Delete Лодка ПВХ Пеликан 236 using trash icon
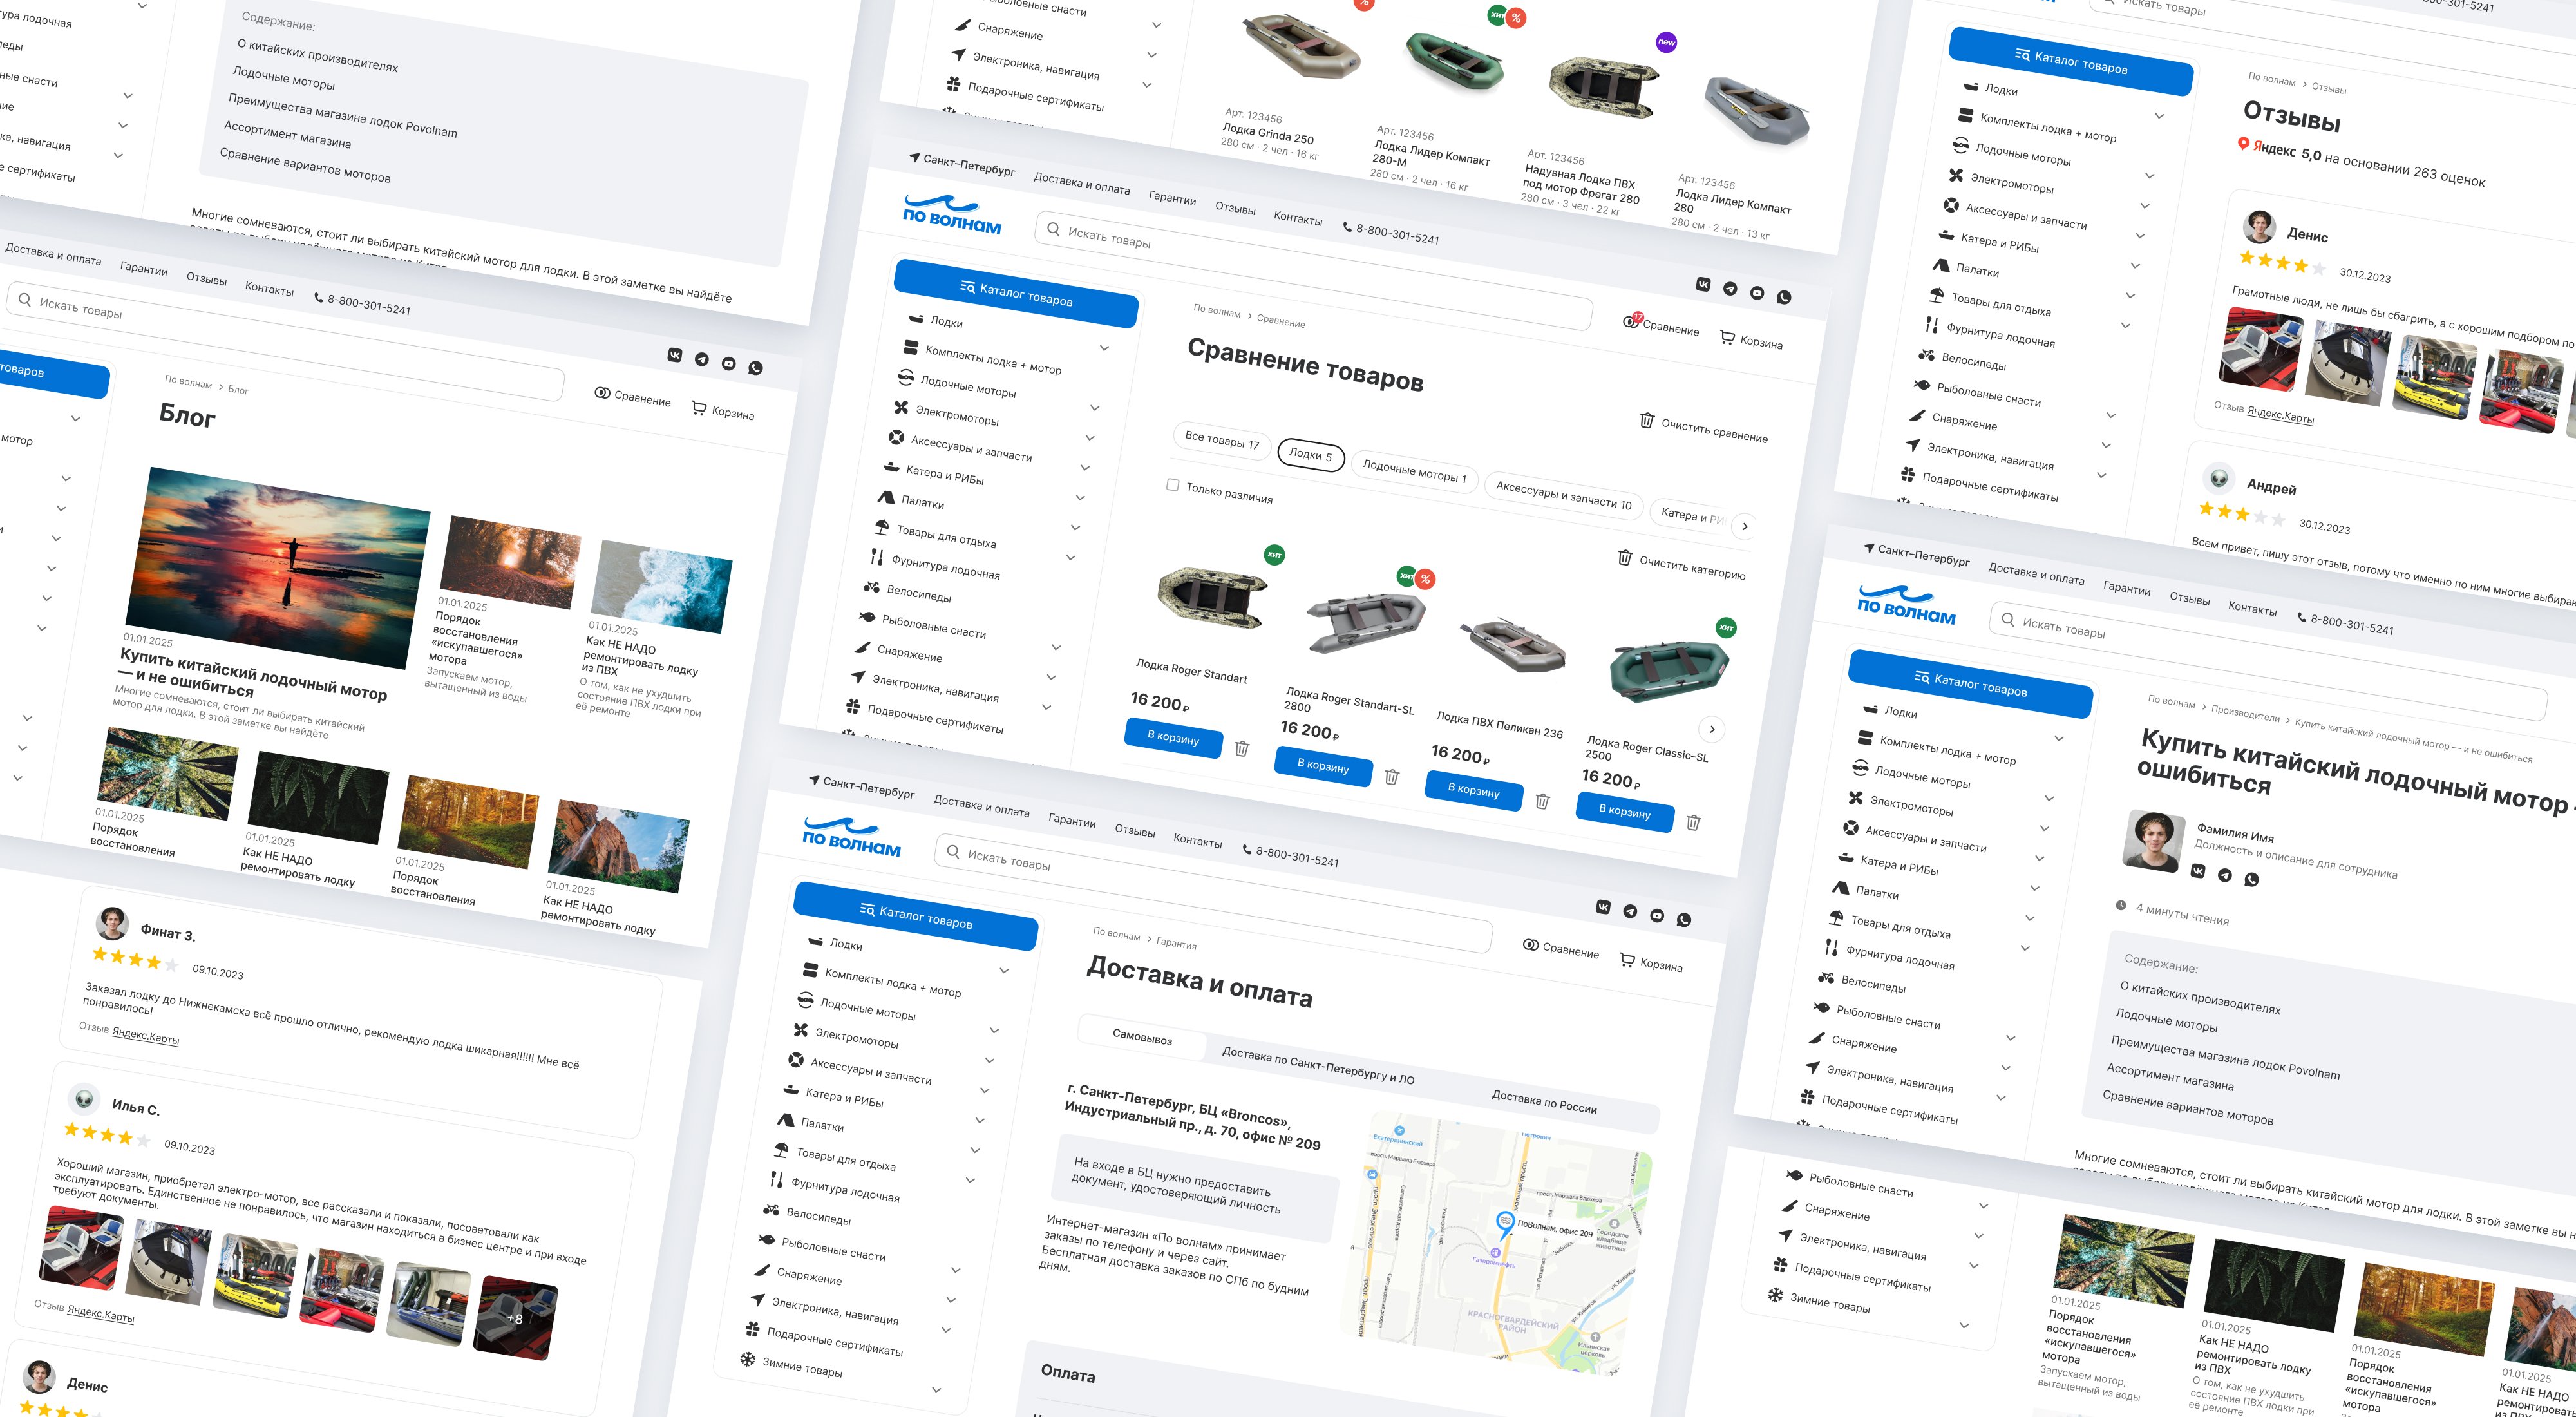This screenshot has height=1417, width=2576. [x=1542, y=801]
